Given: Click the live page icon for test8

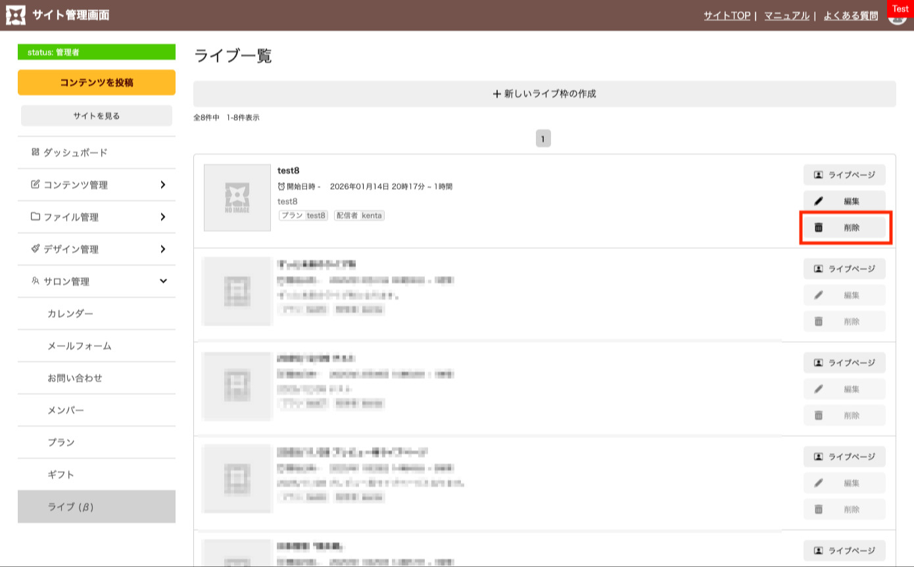Looking at the screenshot, I should tap(819, 175).
